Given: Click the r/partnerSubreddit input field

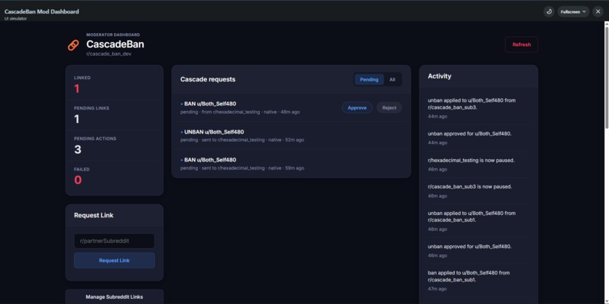Looking at the screenshot, I should [x=114, y=241].
